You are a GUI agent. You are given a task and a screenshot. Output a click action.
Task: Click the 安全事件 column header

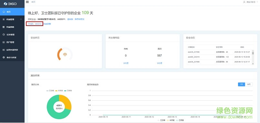[x=219, y=47]
